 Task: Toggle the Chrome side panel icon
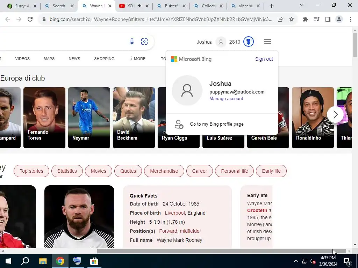click(x=328, y=19)
